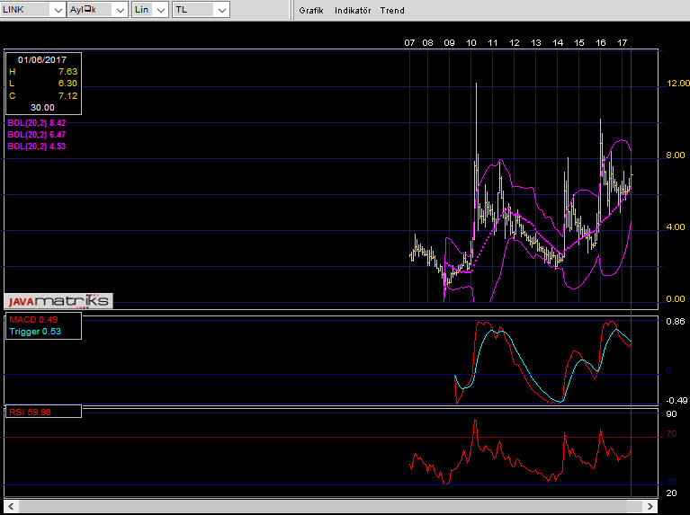The height and width of the screenshot is (515, 690).
Task: Click the 4.00 price axis label
Action: [x=676, y=227]
